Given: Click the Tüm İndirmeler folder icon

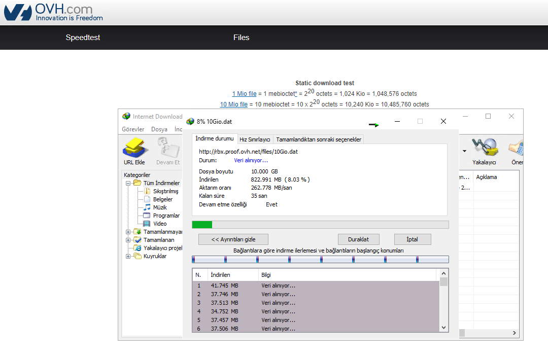Looking at the screenshot, I should (x=138, y=183).
